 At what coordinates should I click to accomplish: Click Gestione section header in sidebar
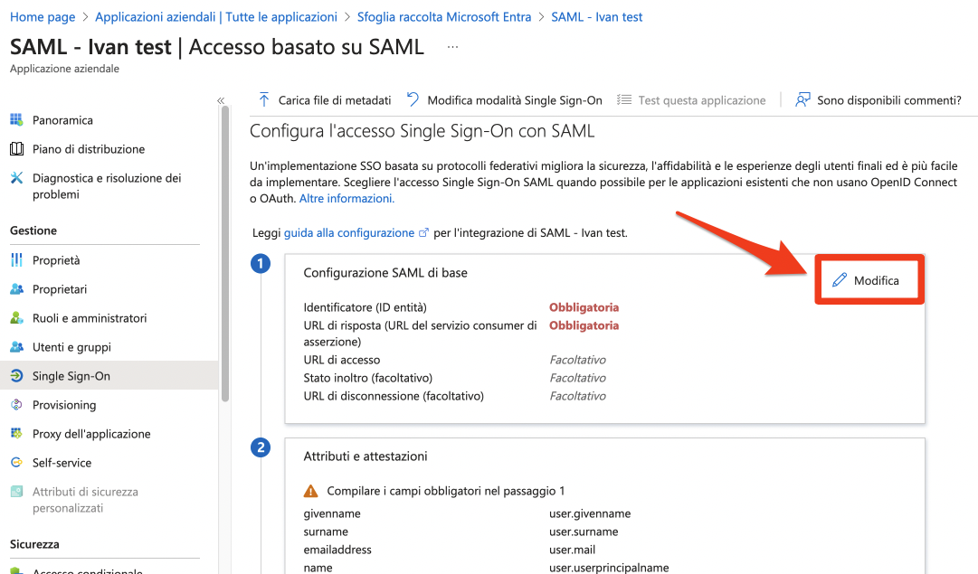point(33,231)
